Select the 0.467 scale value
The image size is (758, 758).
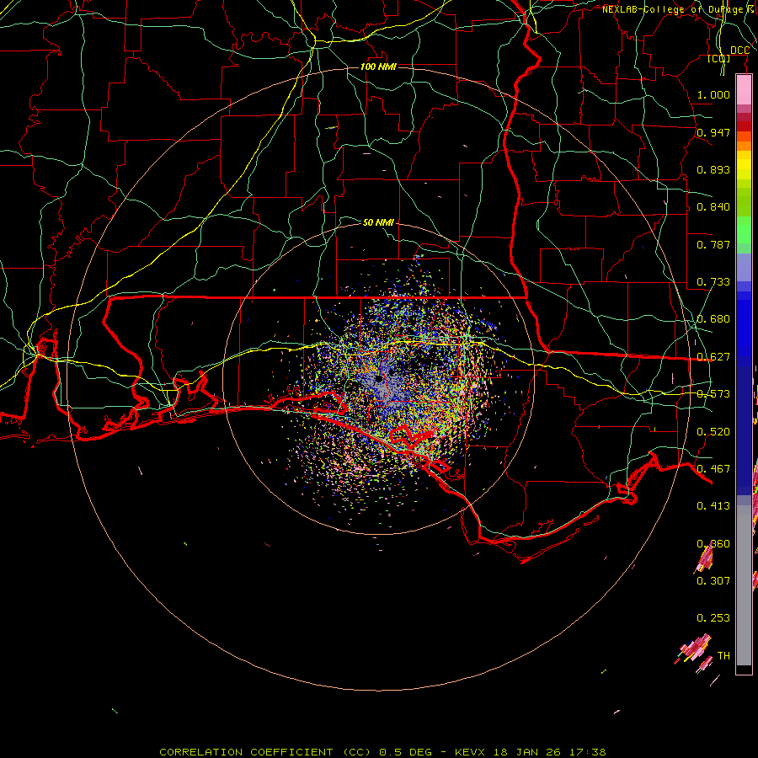pyautogui.click(x=713, y=469)
